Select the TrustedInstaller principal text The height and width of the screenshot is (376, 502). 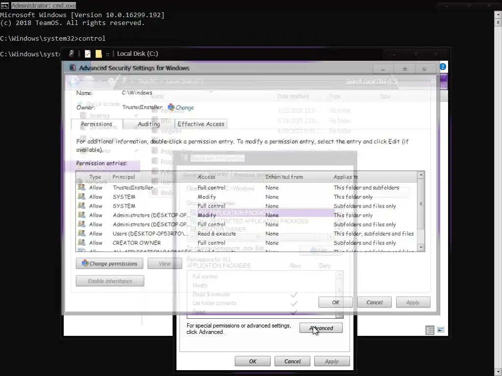(133, 188)
